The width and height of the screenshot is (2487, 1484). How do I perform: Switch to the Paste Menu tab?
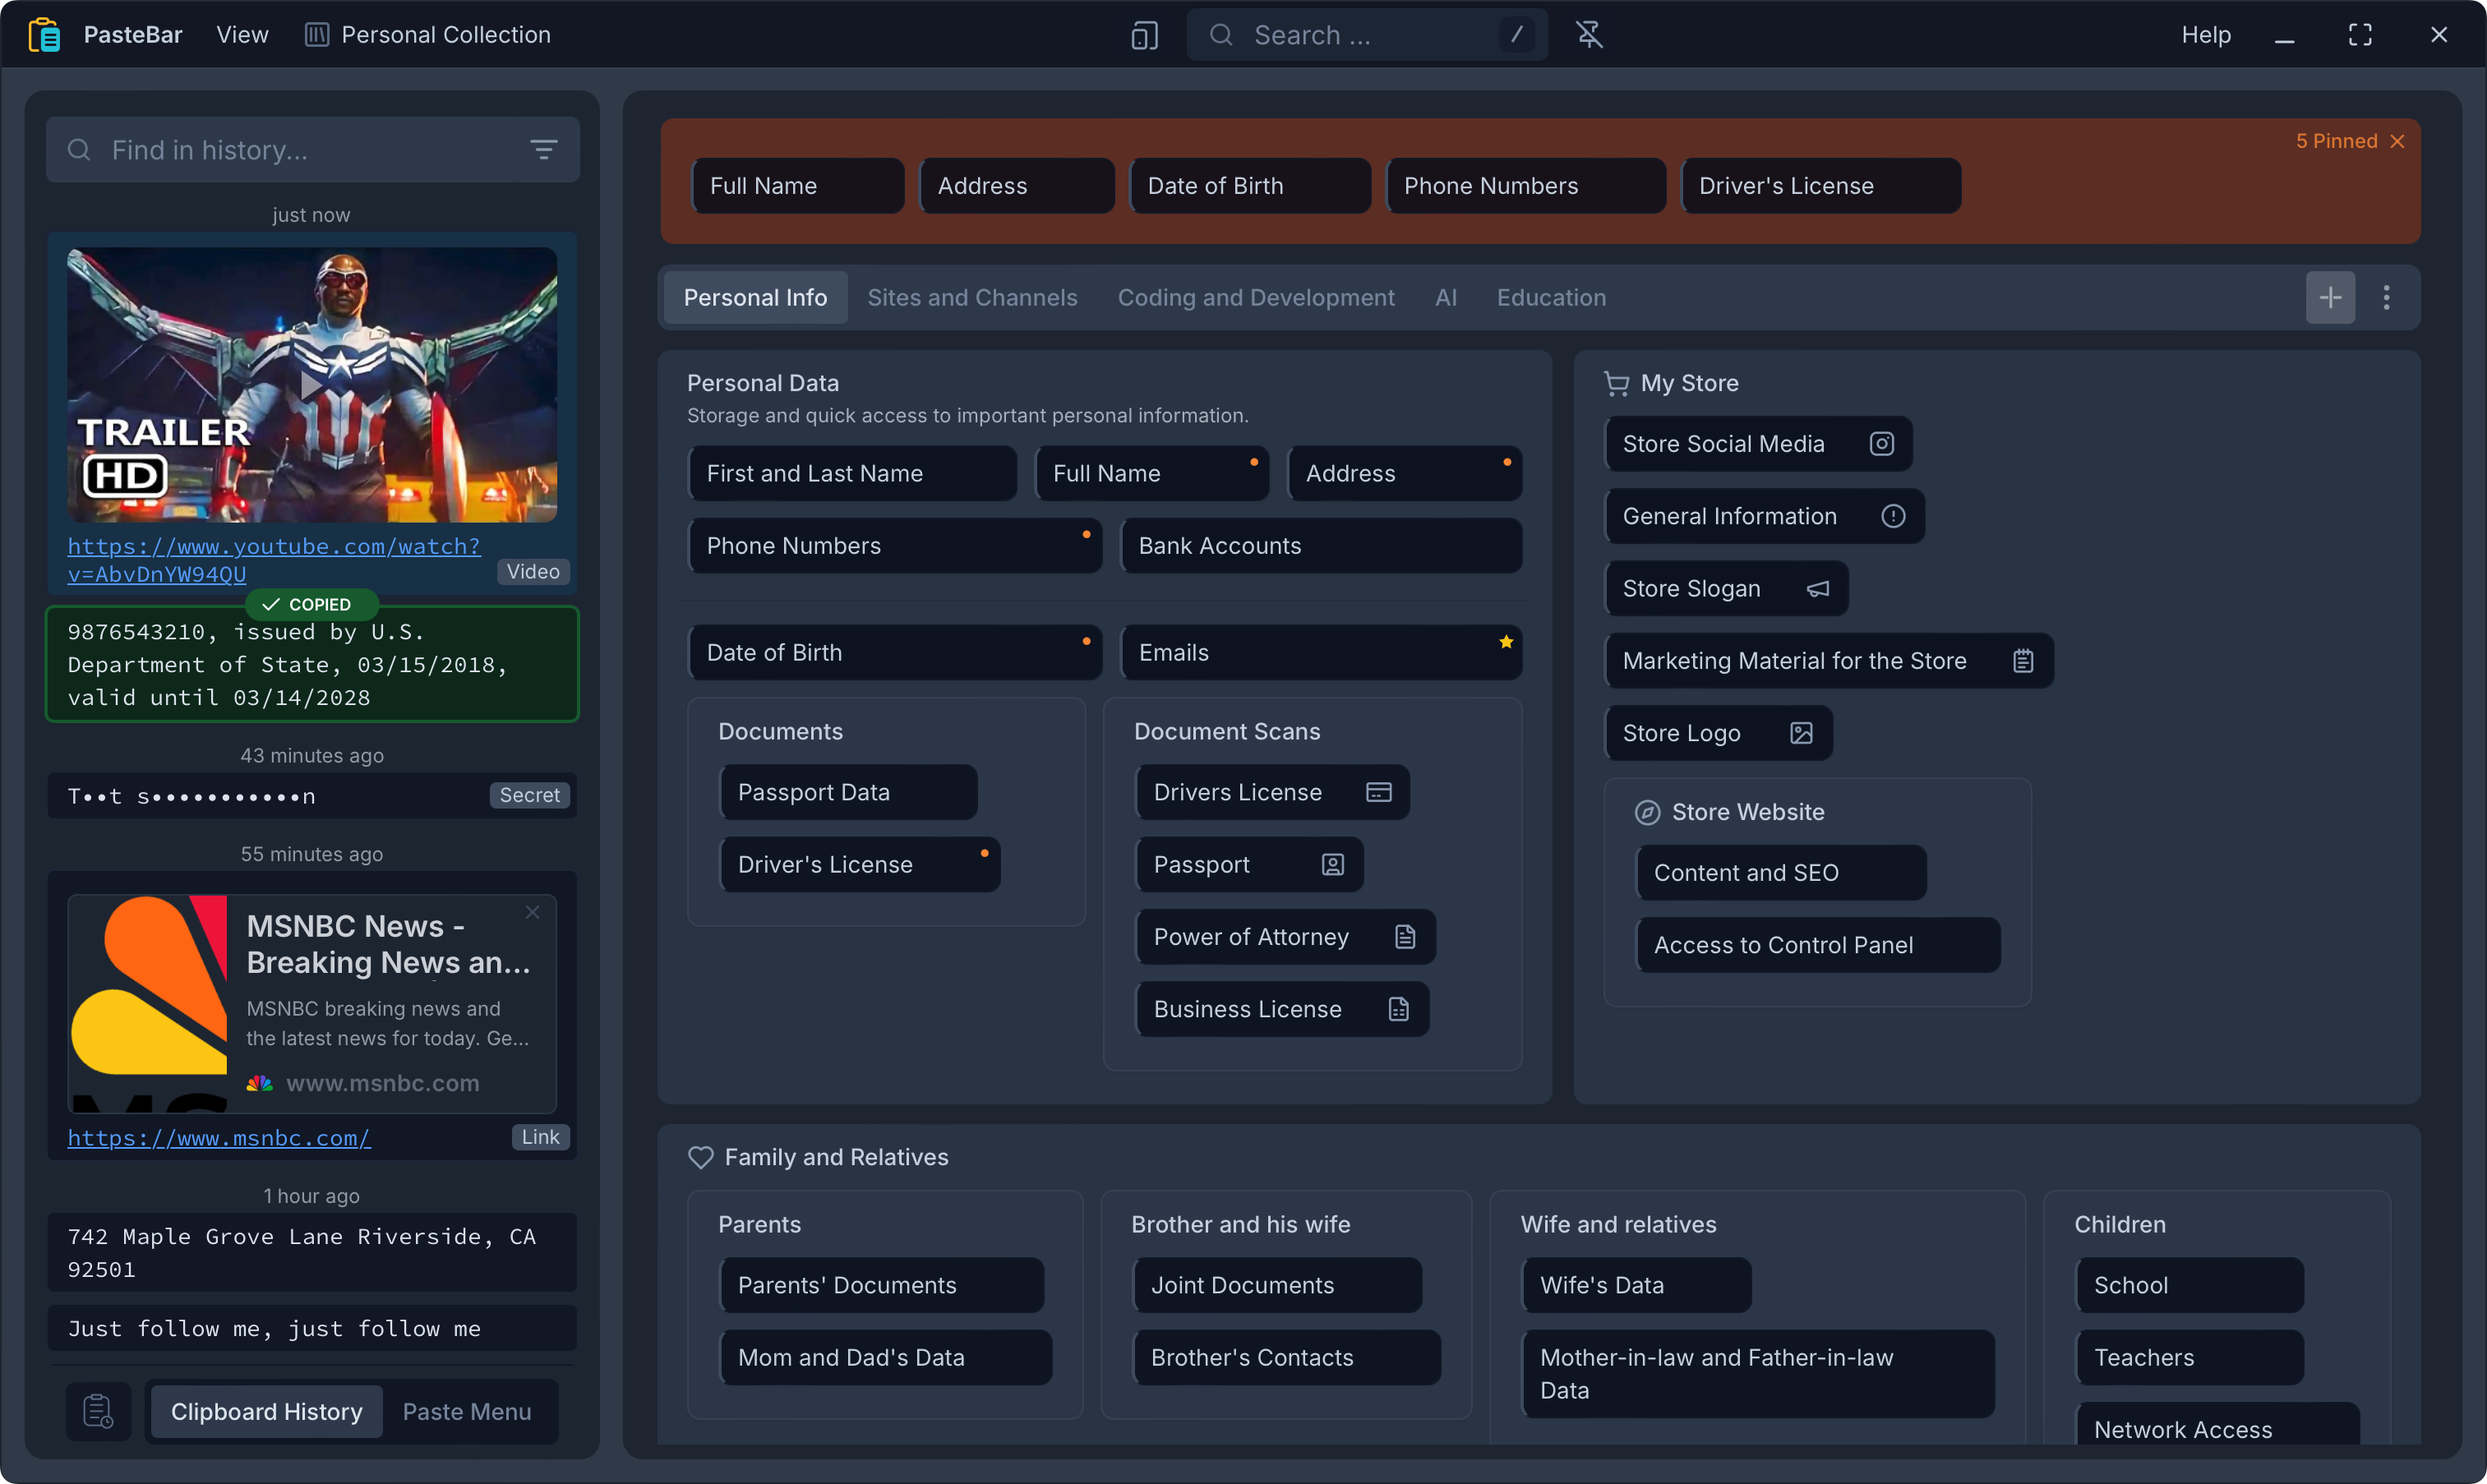click(x=466, y=1411)
